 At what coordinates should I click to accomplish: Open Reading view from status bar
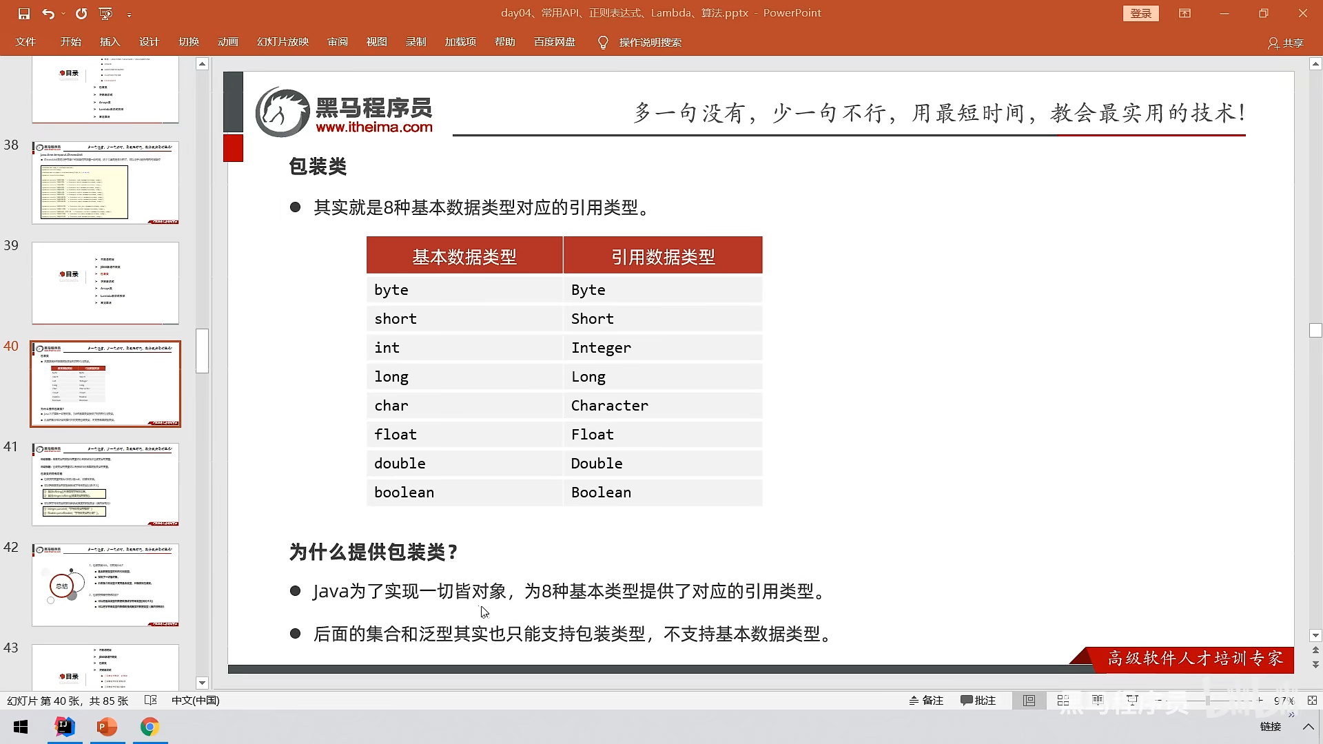[1098, 700]
